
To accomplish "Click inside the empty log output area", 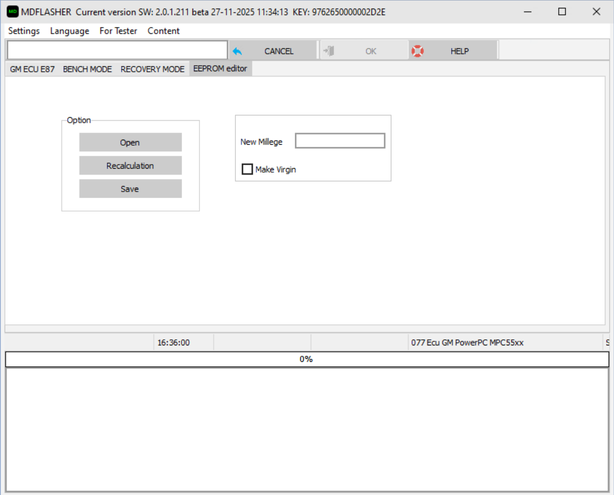I will tap(307, 429).
